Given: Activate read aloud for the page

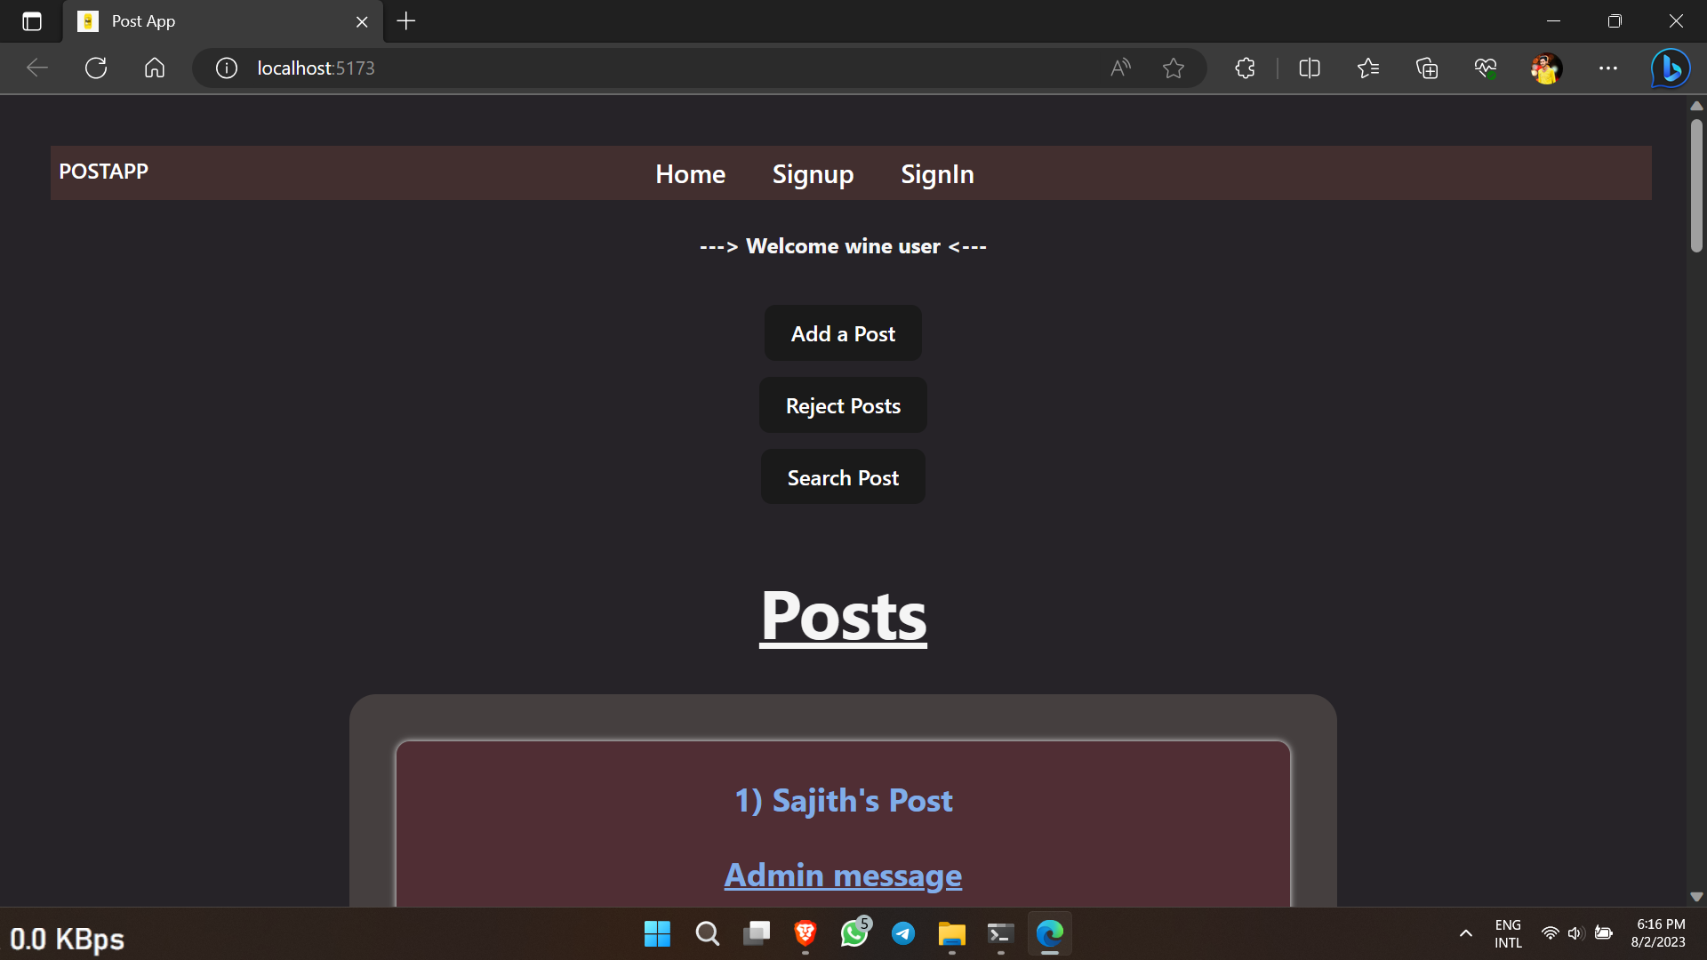Looking at the screenshot, I should tap(1118, 68).
